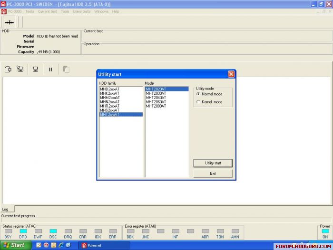Click the UNC error indicator
The width and height of the screenshot is (333, 250).
coord(146,231)
